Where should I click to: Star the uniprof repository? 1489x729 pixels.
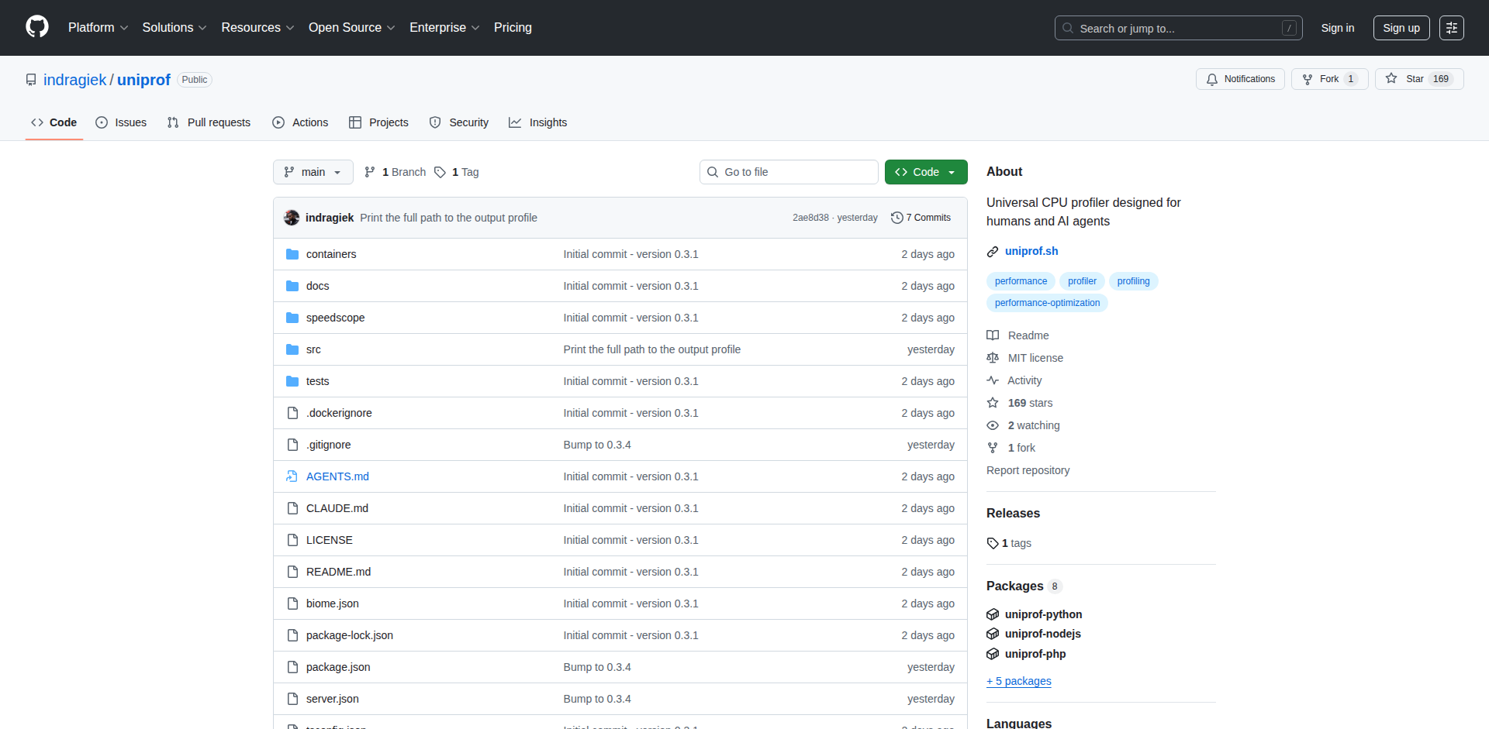[x=1419, y=79]
